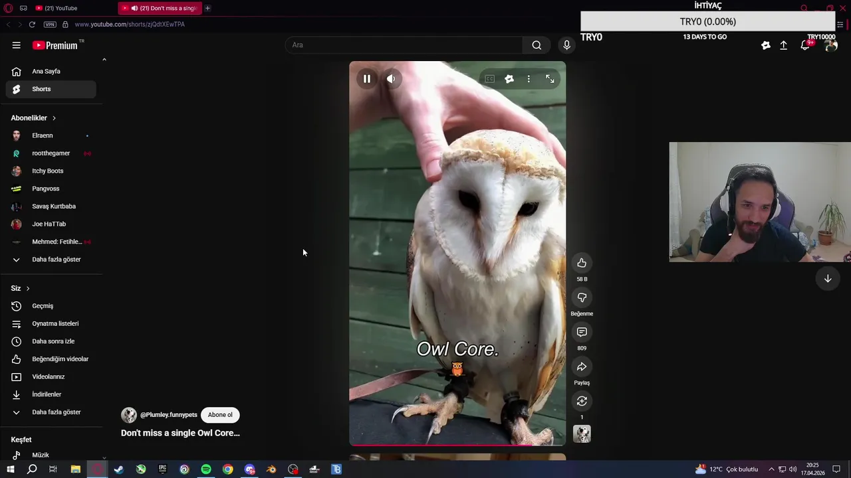Open the Itchy Boots subscription channel
The image size is (851, 478).
[x=51, y=171]
